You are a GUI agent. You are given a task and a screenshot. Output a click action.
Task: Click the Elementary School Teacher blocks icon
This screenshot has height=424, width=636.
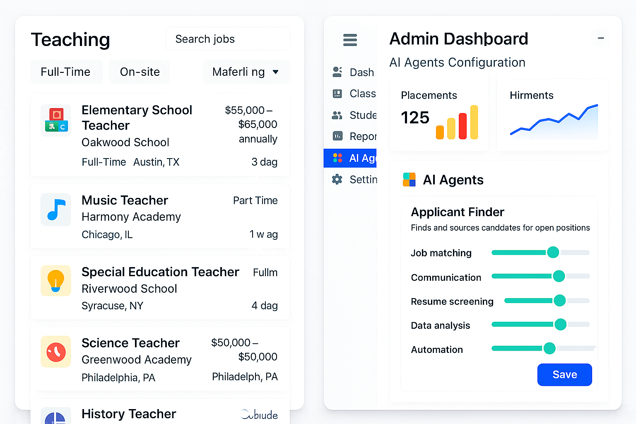pyautogui.click(x=56, y=120)
